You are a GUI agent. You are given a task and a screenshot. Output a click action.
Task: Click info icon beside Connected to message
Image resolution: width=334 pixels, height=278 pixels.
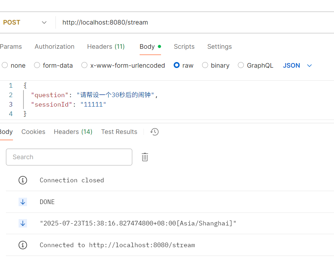click(x=23, y=245)
